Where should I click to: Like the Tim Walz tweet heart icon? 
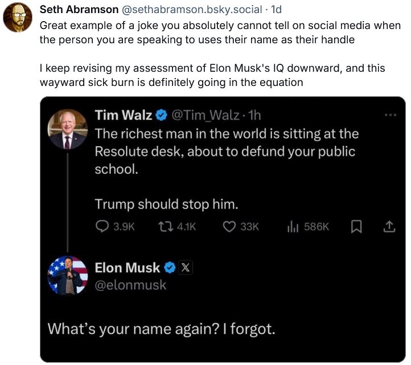pos(229,227)
